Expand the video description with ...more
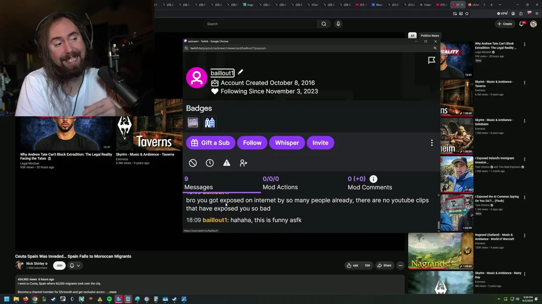 (112, 292)
